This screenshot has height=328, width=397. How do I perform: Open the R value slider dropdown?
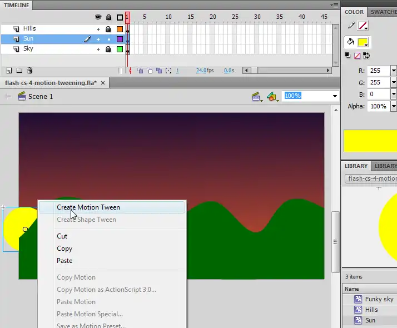pos(394,71)
